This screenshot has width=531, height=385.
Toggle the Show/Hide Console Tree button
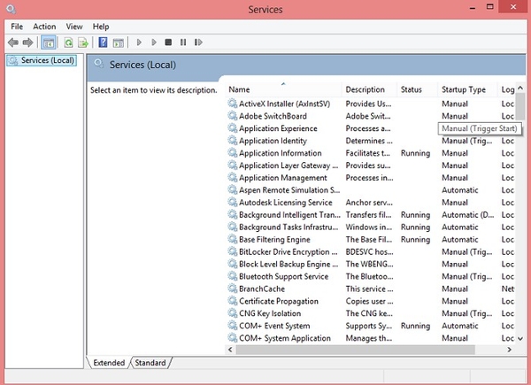[x=49, y=42]
